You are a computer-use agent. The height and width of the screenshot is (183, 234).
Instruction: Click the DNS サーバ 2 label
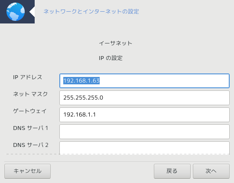point(31,145)
